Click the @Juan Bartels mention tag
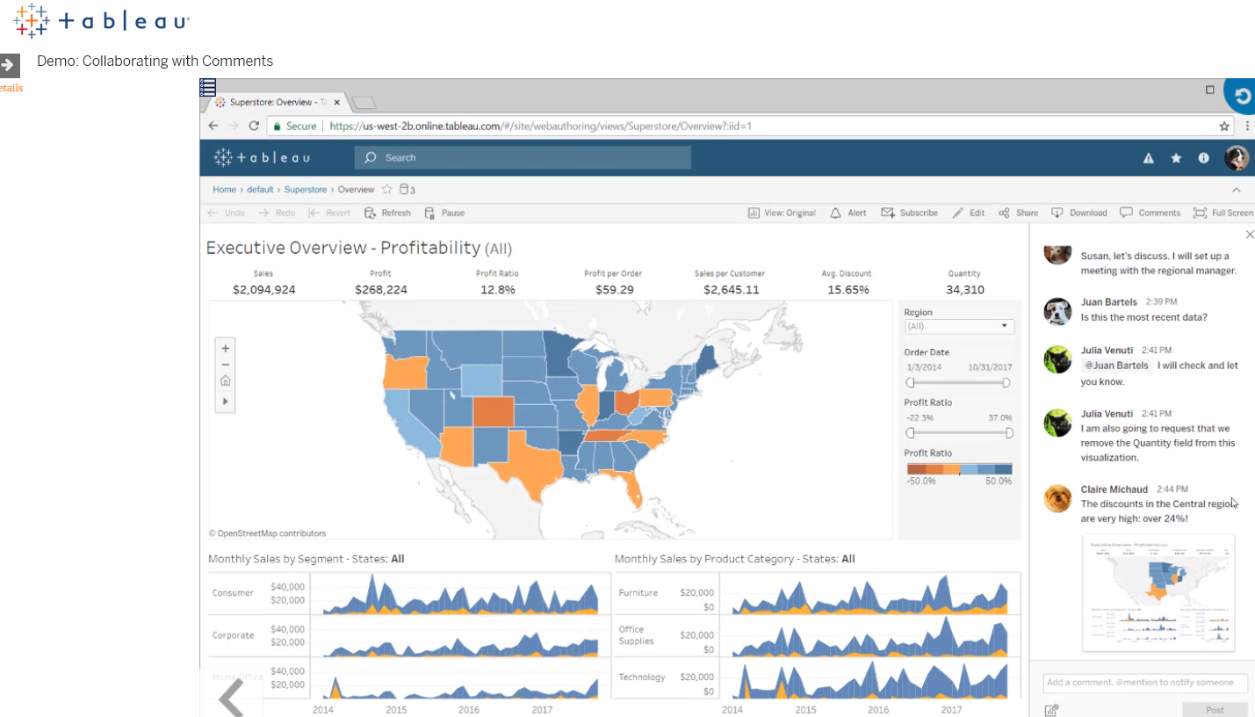Screen dimensions: 1255x717 [x=1116, y=366]
